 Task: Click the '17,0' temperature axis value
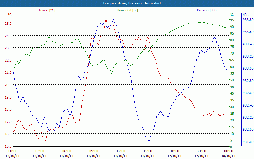[8, 122]
